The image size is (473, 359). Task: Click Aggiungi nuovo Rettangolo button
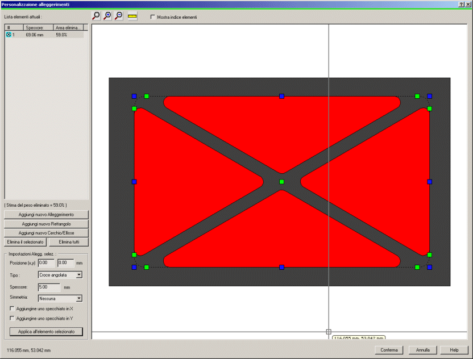click(x=46, y=224)
